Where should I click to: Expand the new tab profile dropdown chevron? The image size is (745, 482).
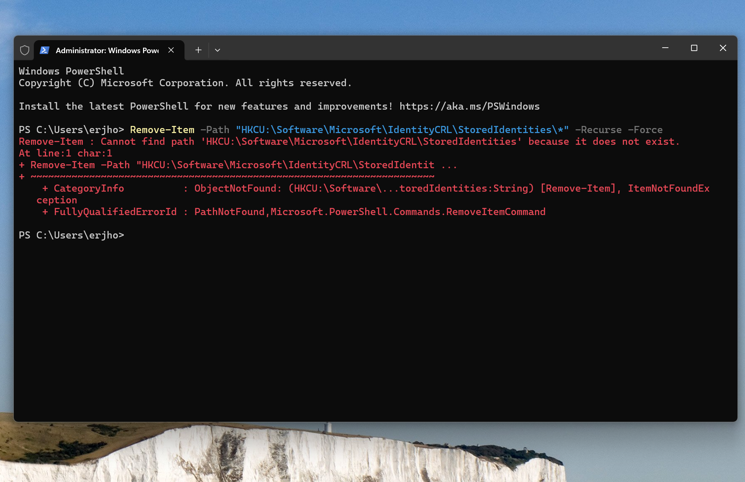tap(218, 50)
